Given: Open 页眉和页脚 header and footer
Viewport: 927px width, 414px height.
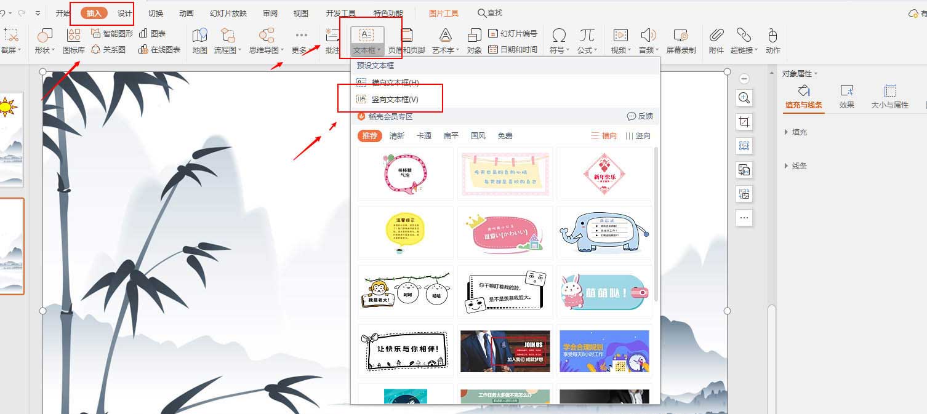Looking at the screenshot, I should (406, 41).
